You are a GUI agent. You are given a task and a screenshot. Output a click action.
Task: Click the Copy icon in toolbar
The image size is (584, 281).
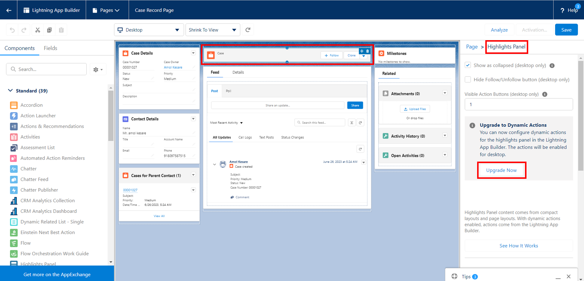tap(49, 30)
